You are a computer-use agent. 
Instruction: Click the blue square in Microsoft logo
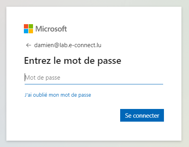point(26,31)
